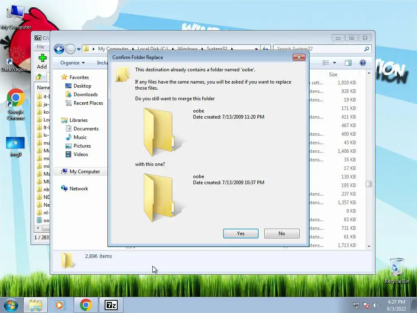Select the oo folder row in 7-Zip list

coord(43,220)
